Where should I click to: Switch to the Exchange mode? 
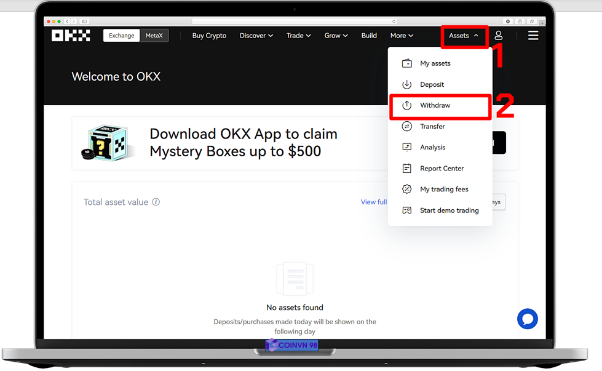(121, 36)
